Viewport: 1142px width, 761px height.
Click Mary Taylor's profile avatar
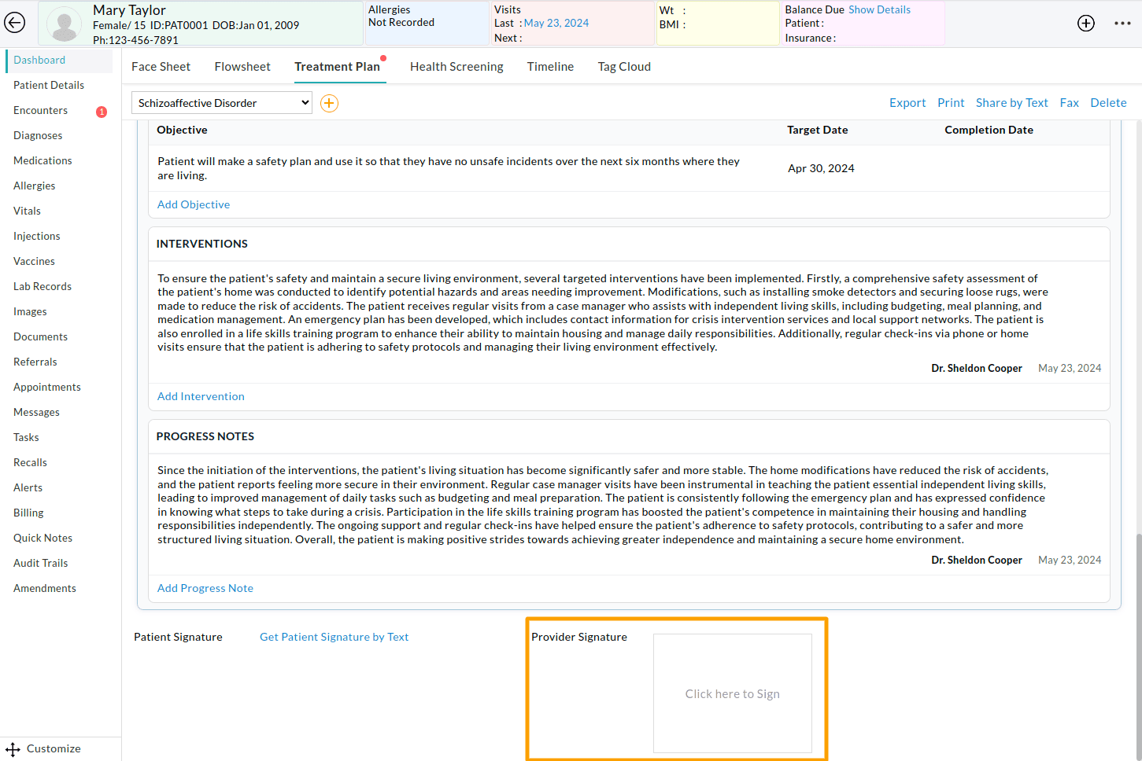tap(65, 24)
